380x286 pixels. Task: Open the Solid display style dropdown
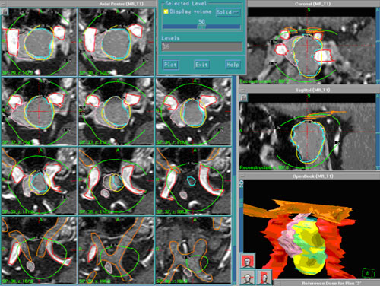click(228, 12)
